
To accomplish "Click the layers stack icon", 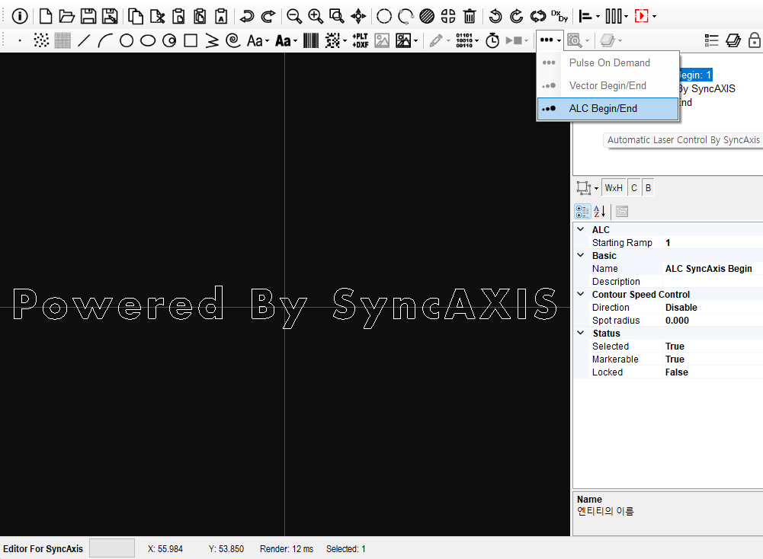I will pos(733,40).
